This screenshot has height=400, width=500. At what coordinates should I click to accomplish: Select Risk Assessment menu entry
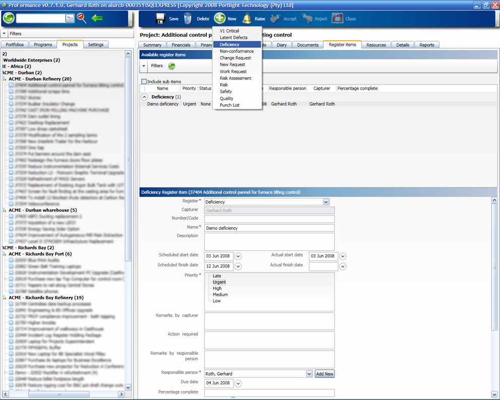(235, 78)
